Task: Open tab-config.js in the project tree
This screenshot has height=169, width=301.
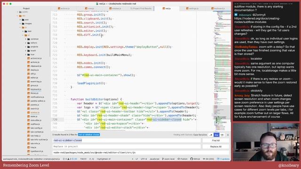Action: click(x=36, y=128)
